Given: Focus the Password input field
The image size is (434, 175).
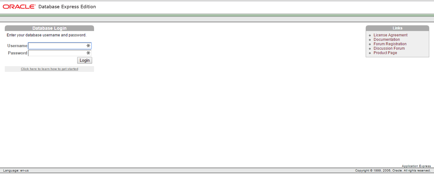Looking at the screenshot, I should [x=60, y=53].
